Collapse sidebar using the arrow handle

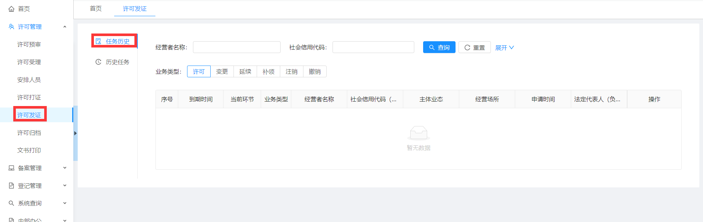tap(75, 133)
